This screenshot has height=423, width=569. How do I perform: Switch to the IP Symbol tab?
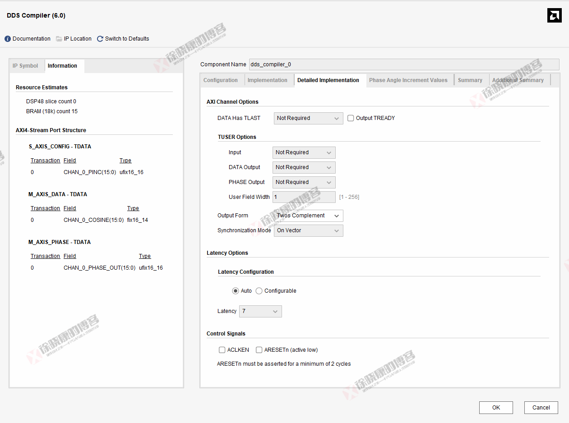[25, 66]
